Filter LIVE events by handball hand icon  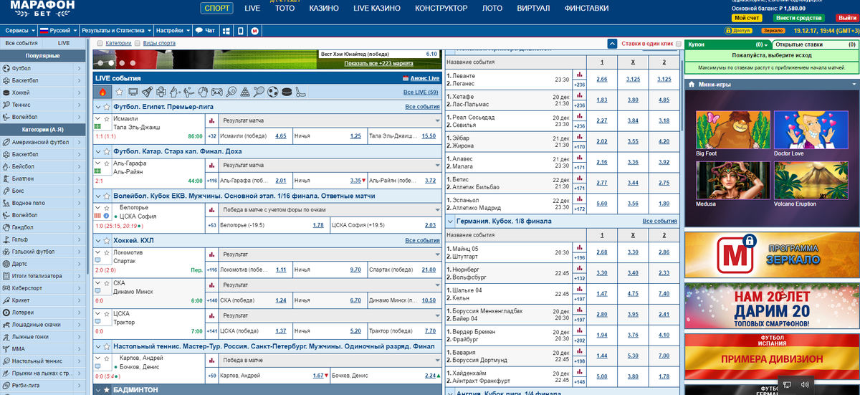pos(203,92)
